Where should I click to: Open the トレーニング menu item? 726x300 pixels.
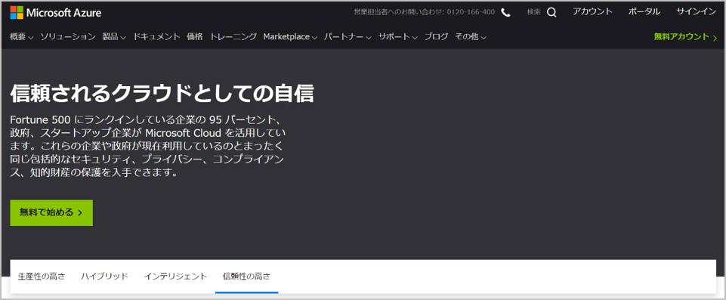[x=233, y=36]
